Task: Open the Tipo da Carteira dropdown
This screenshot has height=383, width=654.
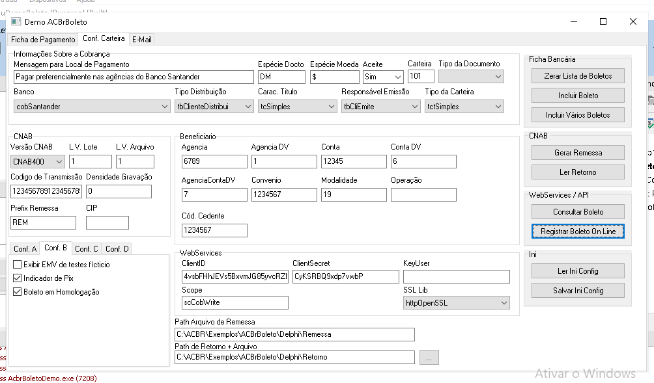Action: [x=464, y=107]
